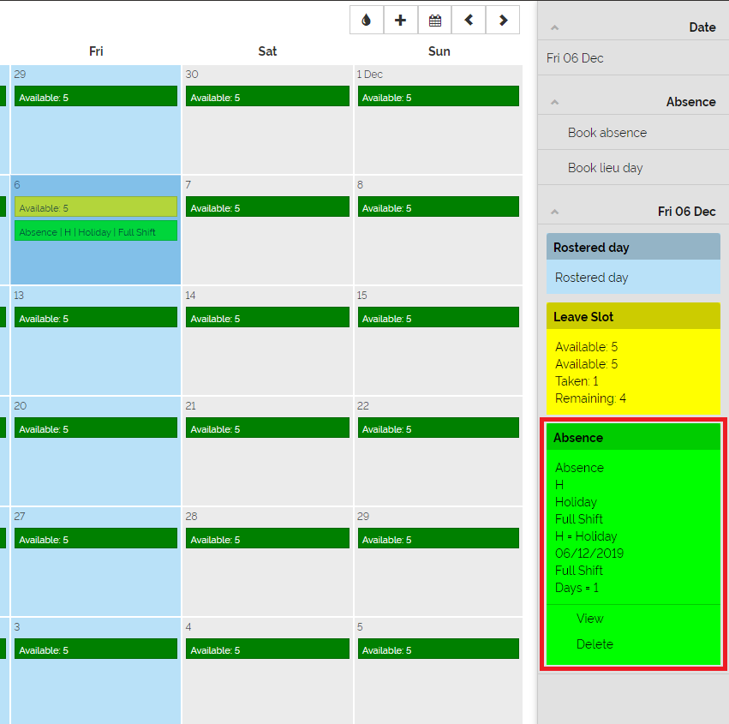This screenshot has width=729, height=724.
Task: Click Remaining: 4 in Leave Slot
Action: click(x=590, y=398)
